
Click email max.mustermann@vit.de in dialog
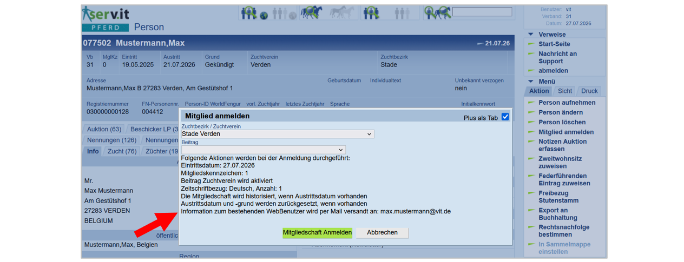click(x=416, y=211)
